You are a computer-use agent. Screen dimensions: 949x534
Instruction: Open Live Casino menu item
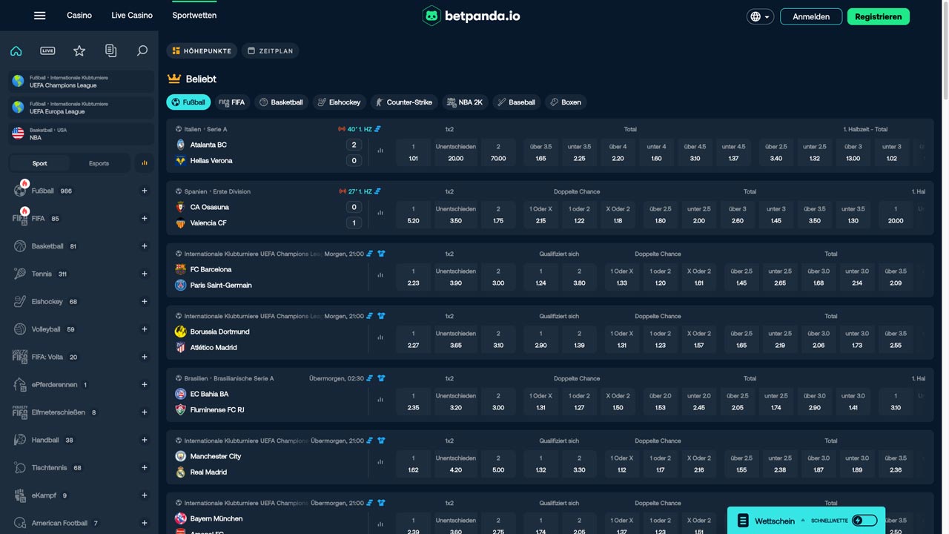click(x=132, y=16)
